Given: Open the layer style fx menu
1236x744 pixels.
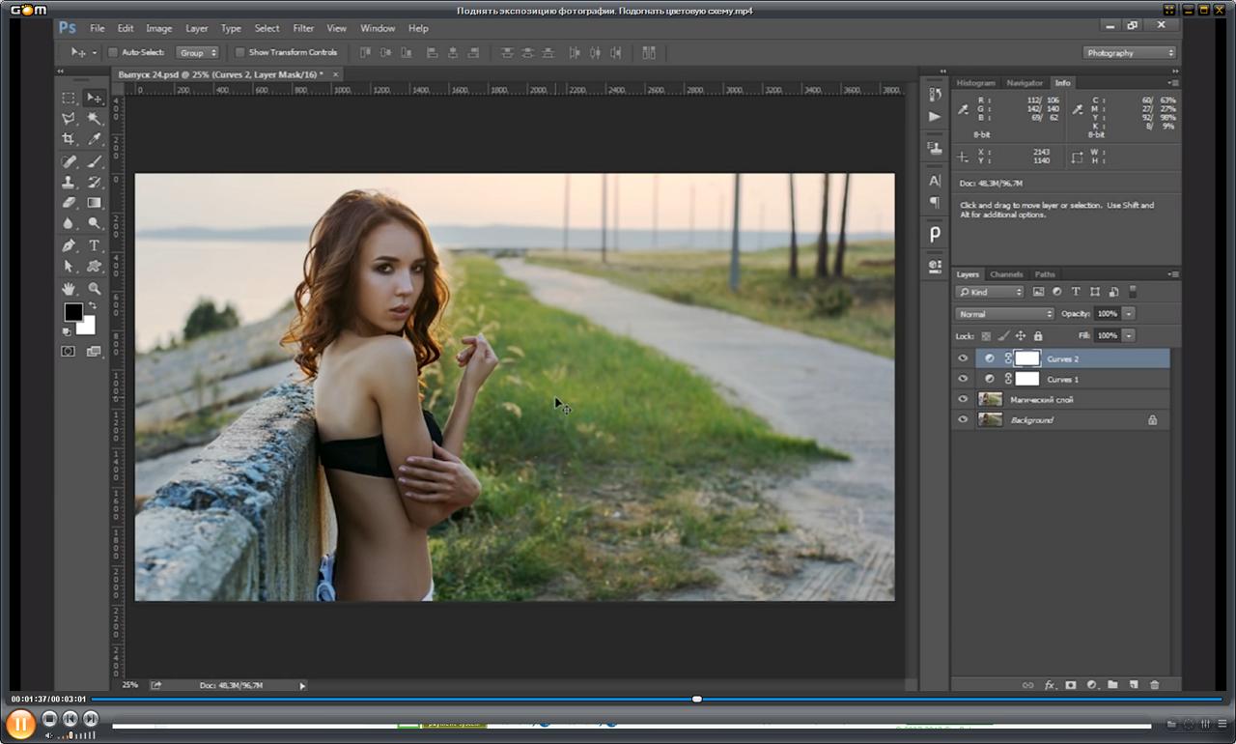Looking at the screenshot, I should [1050, 685].
